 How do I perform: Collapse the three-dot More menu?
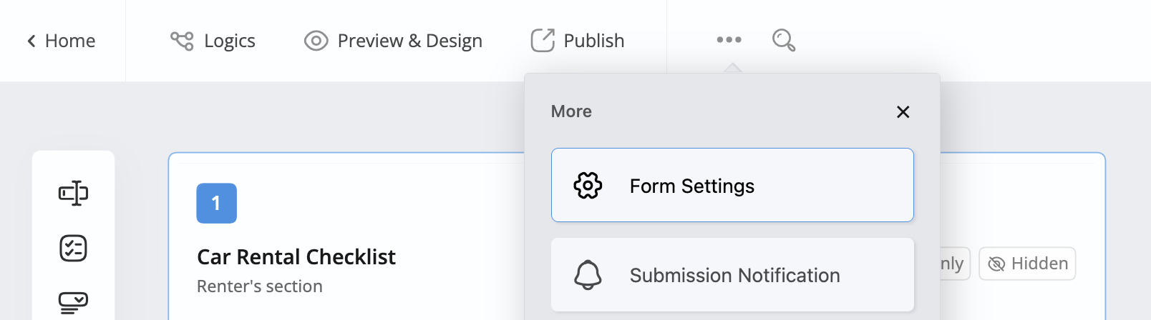tap(729, 40)
